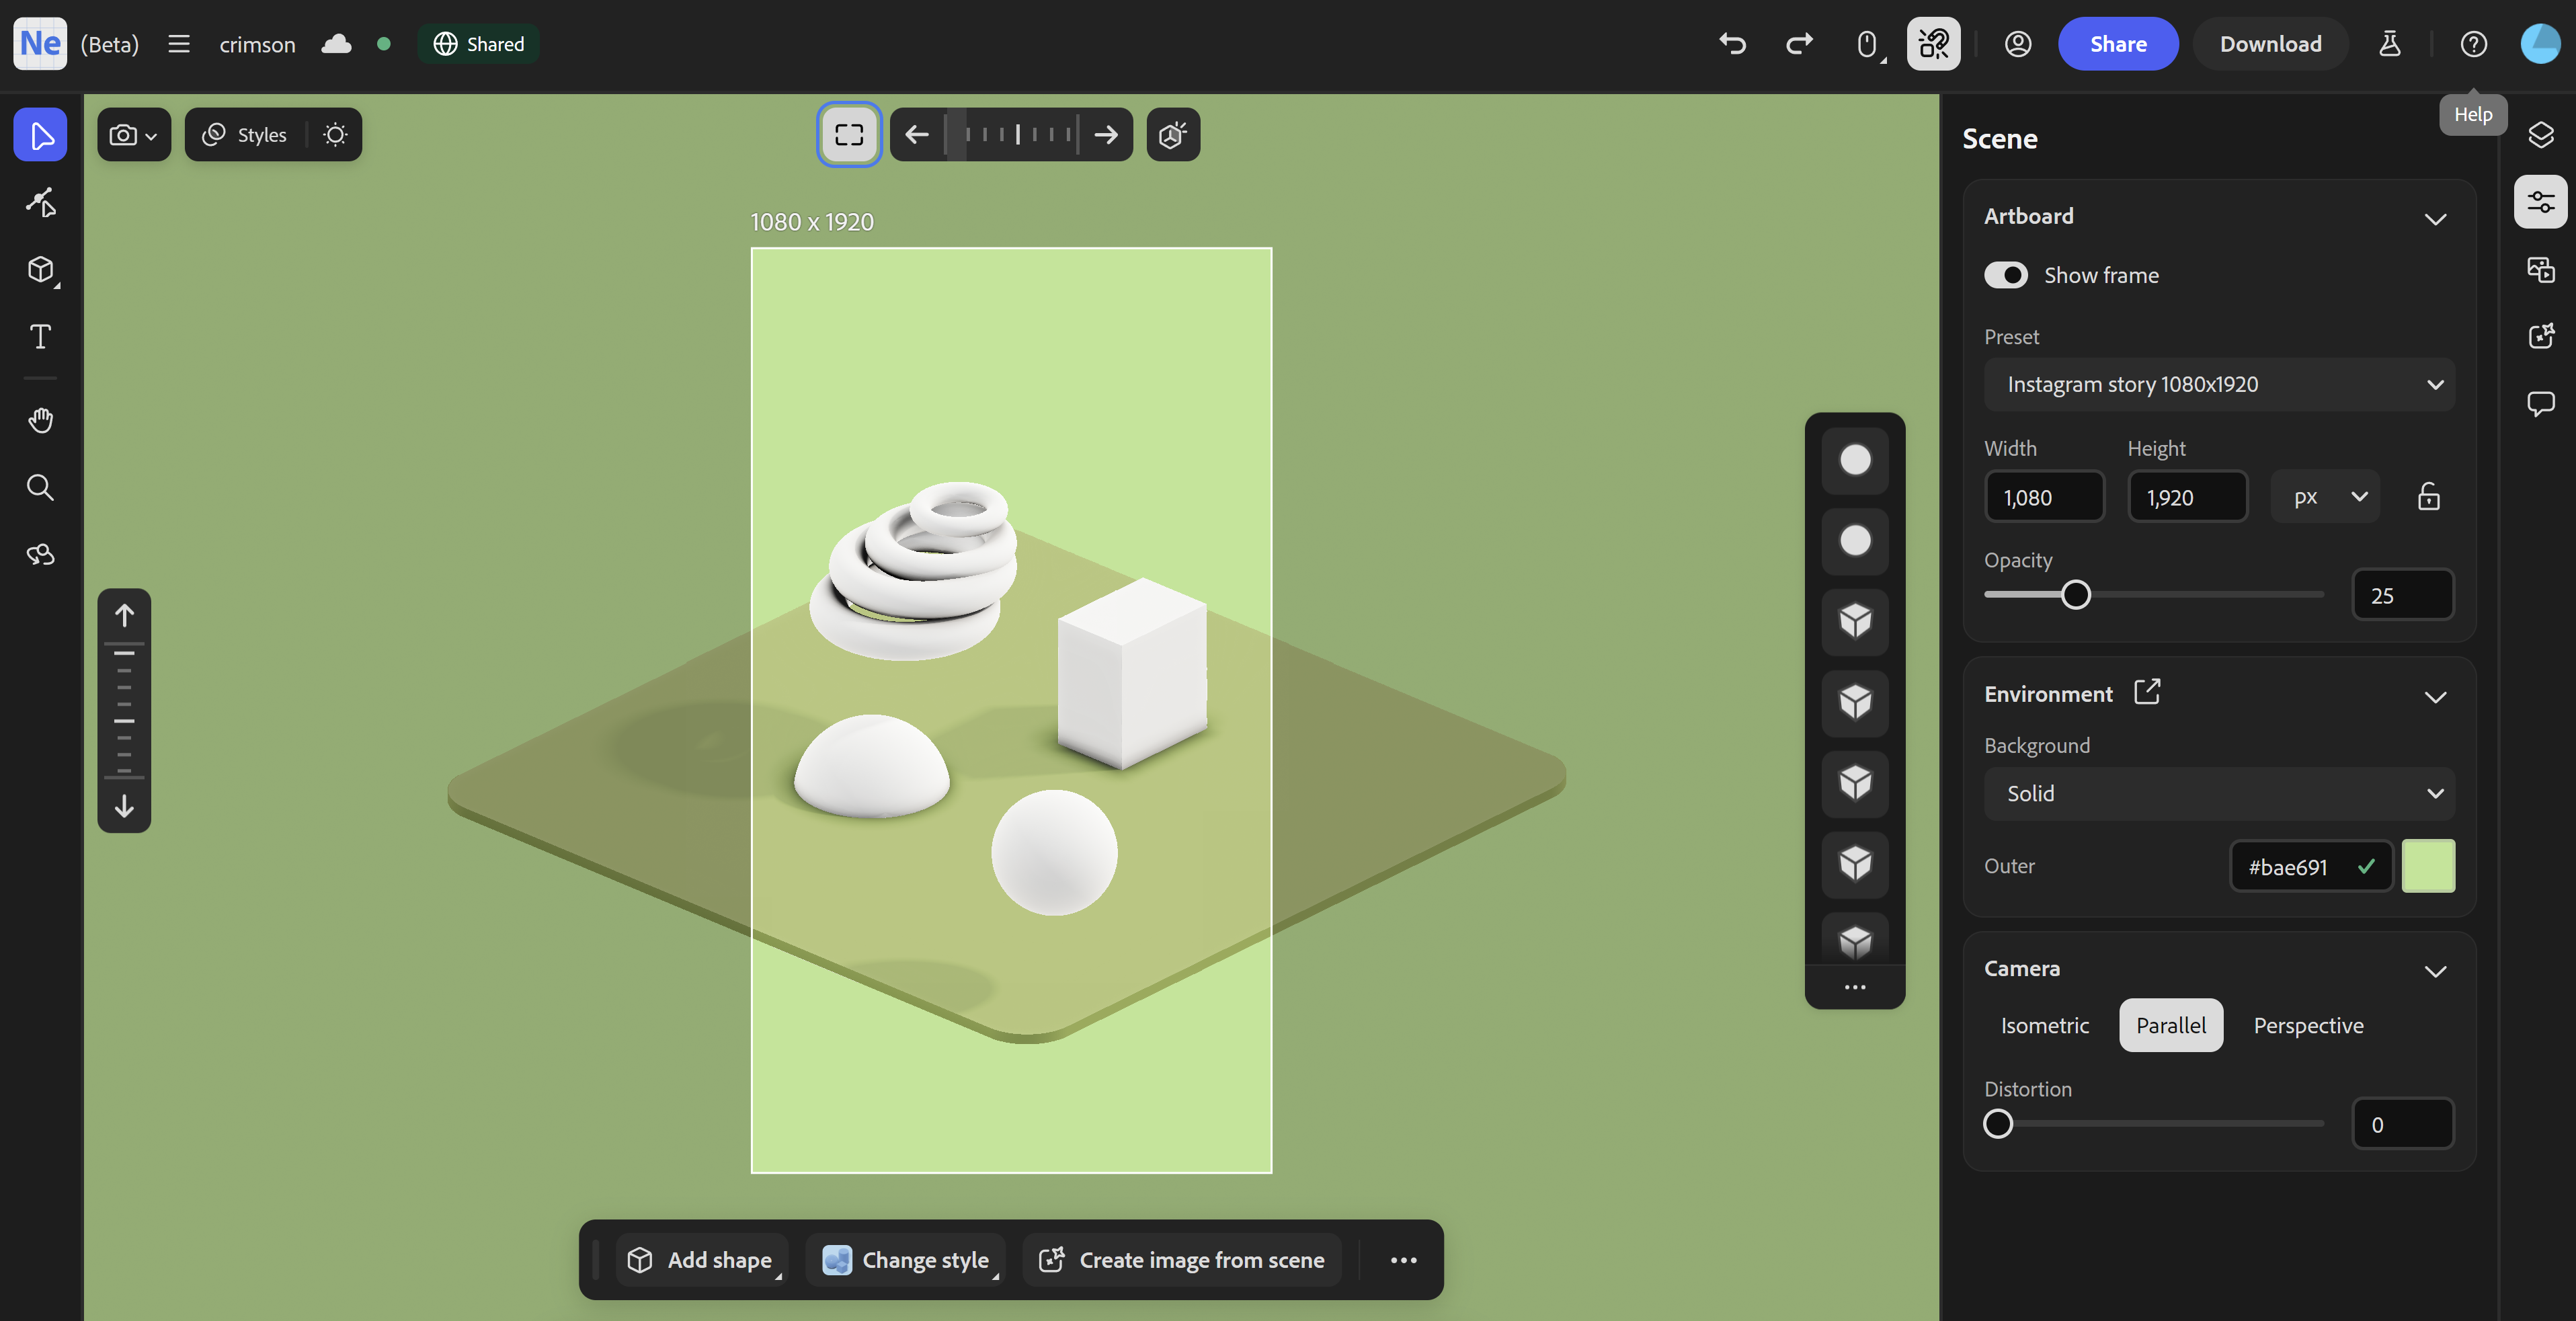
Task: Click the fit-to-frame view button
Action: click(849, 135)
